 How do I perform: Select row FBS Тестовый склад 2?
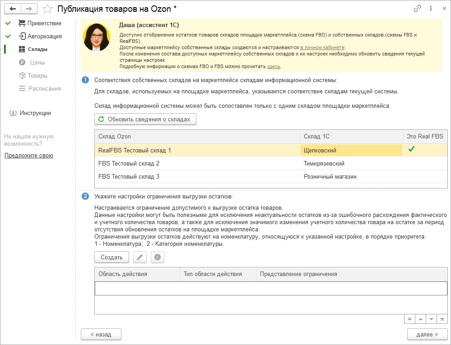pyautogui.click(x=271, y=163)
